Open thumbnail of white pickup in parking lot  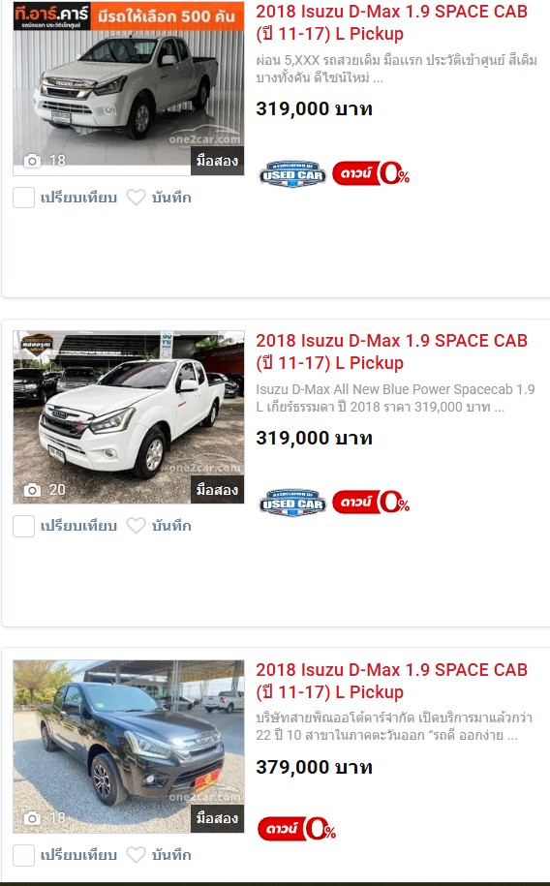129,417
